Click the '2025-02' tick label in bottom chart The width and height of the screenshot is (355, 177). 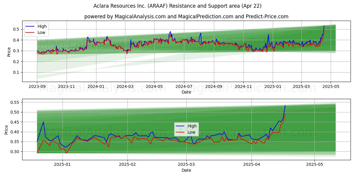click(128, 165)
